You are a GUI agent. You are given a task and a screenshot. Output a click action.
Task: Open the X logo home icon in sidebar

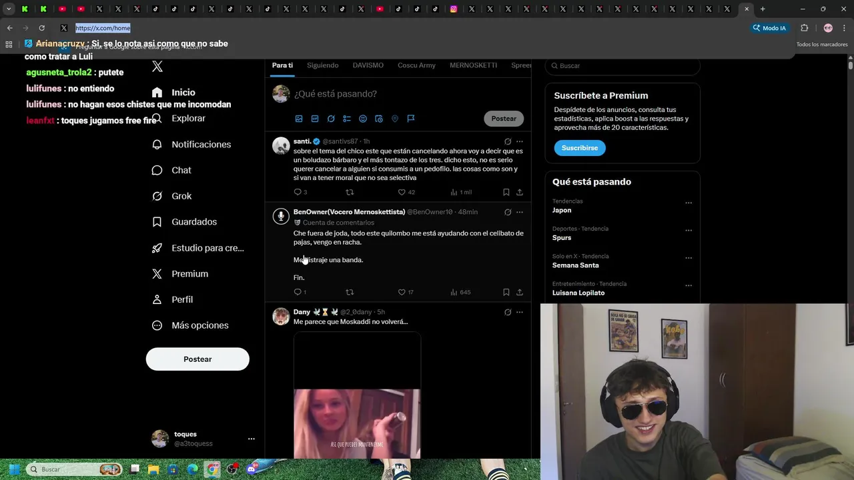tap(157, 66)
